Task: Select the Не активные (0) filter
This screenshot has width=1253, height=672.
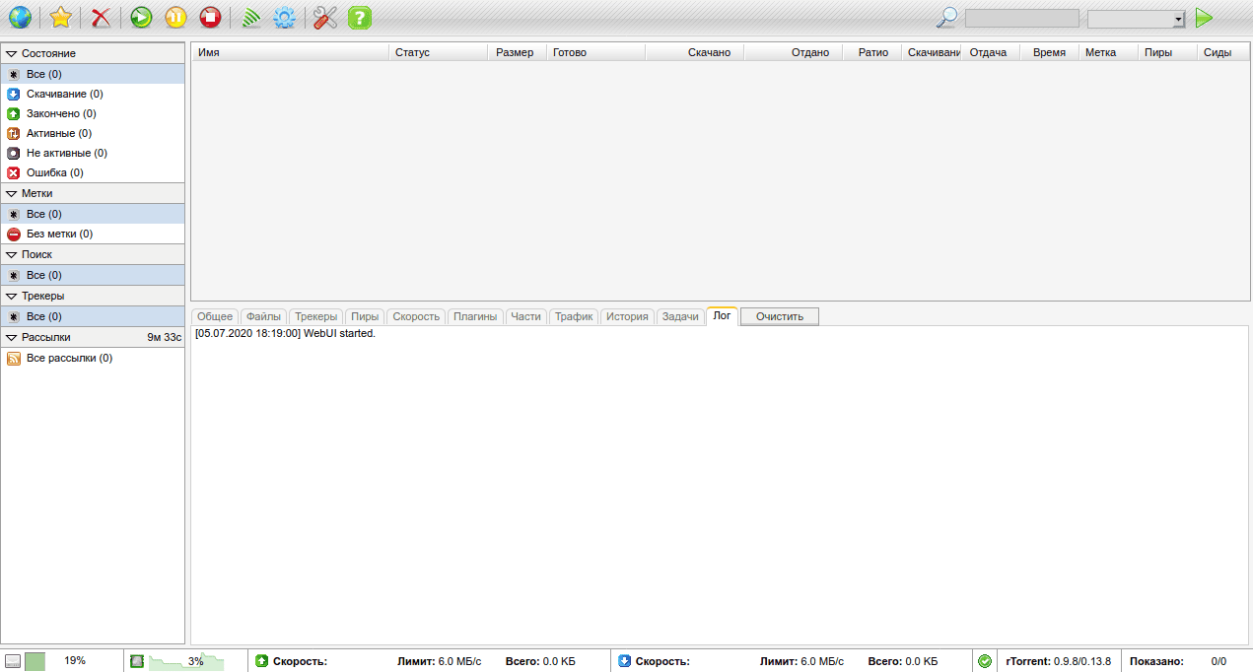Action: [93, 153]
